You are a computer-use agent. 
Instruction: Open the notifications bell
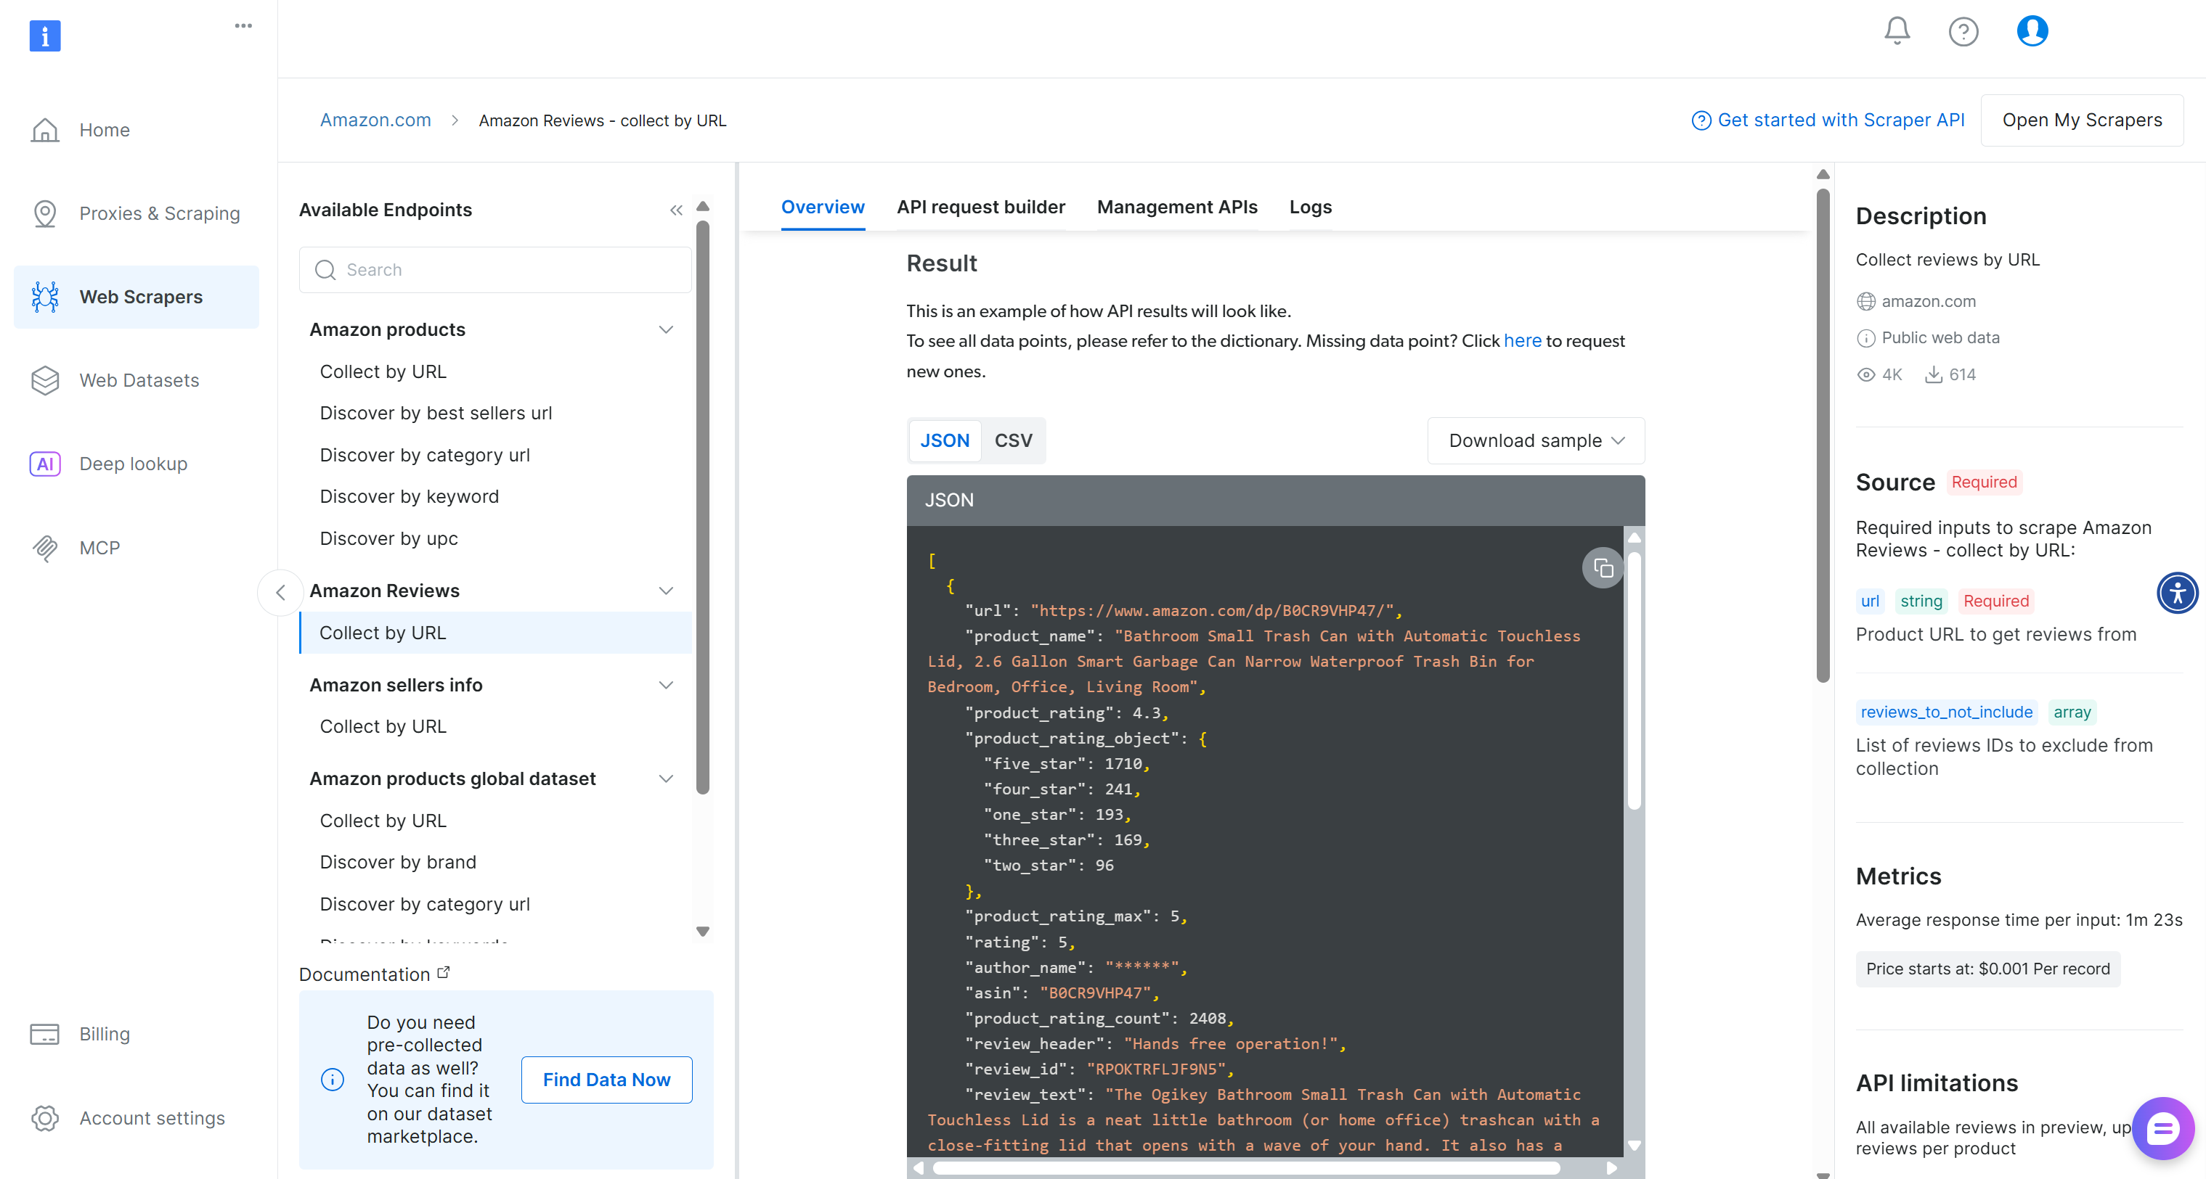1897,30
